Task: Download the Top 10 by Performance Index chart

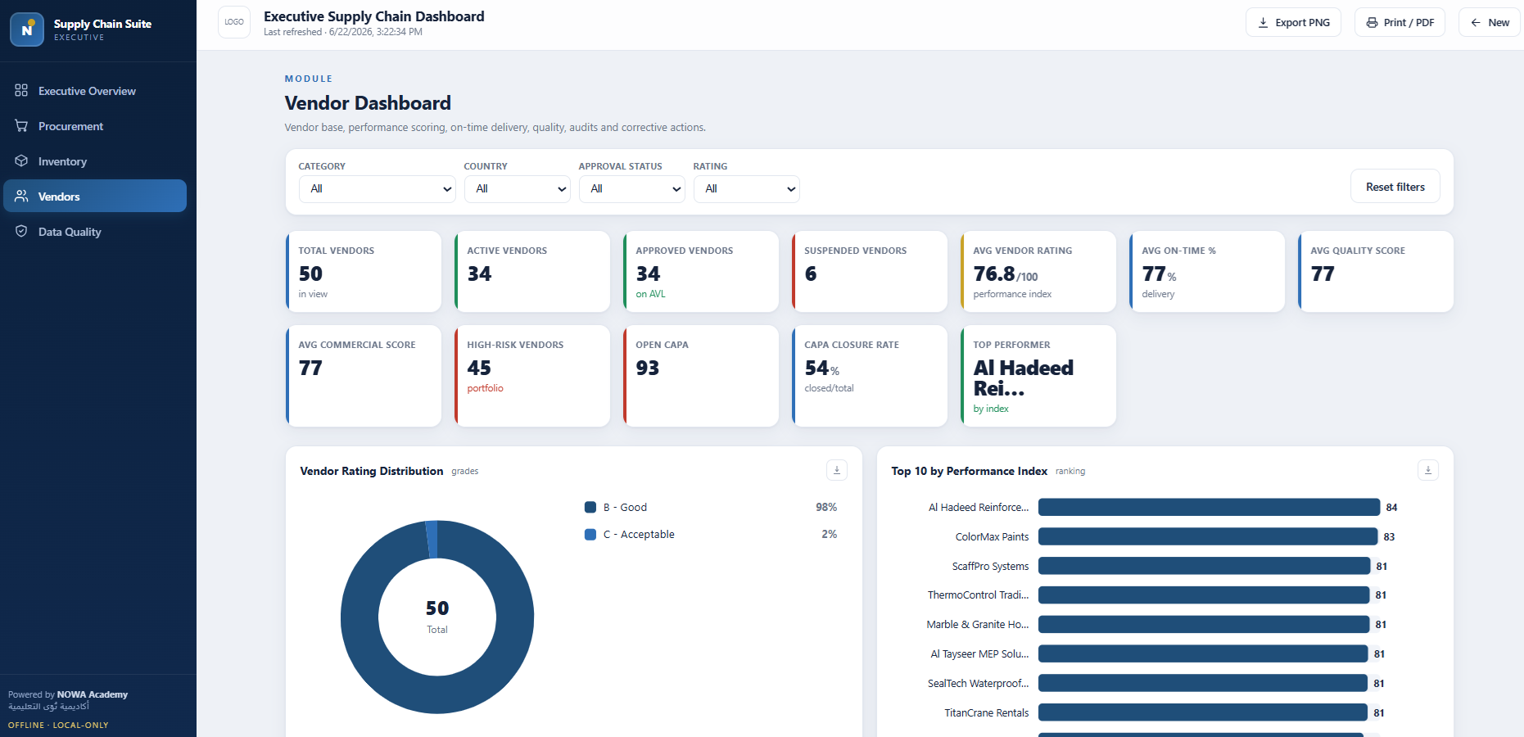Action: pyautogui.click(x=1428, y=470)
